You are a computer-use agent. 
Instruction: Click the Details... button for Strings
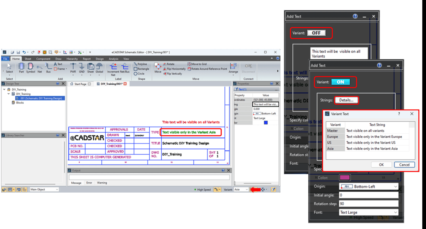click(346, 100)
